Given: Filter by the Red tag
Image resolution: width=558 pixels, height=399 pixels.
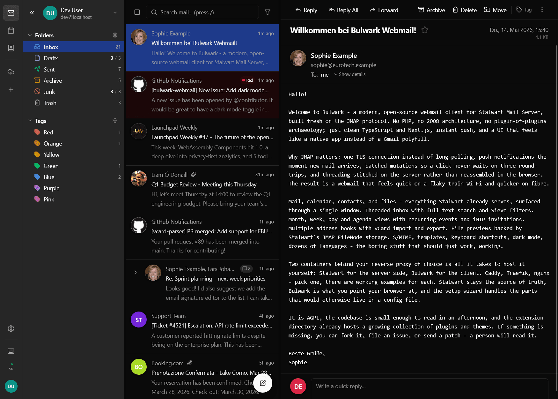Looking at the screenshot, I should [74, 132].
